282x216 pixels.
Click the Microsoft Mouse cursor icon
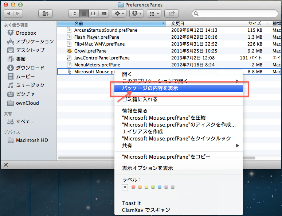pyautogui.click(x=69, y=72)
